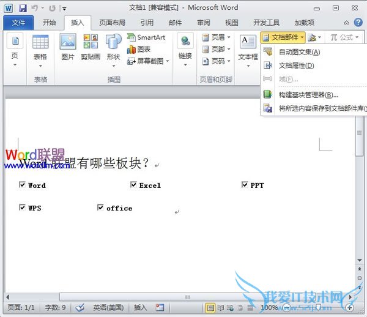This screenshot has height=317, width=367.
Task: Switch to Print Layout view icon
Action: (210, 308)
